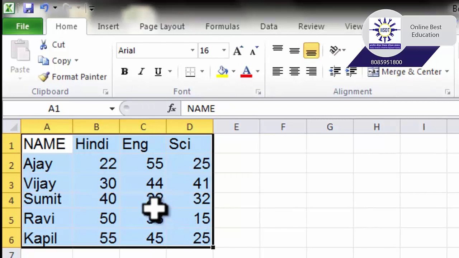Activate the Format Painter
This screenshot has height=258, width=459.
click(72, 77)
